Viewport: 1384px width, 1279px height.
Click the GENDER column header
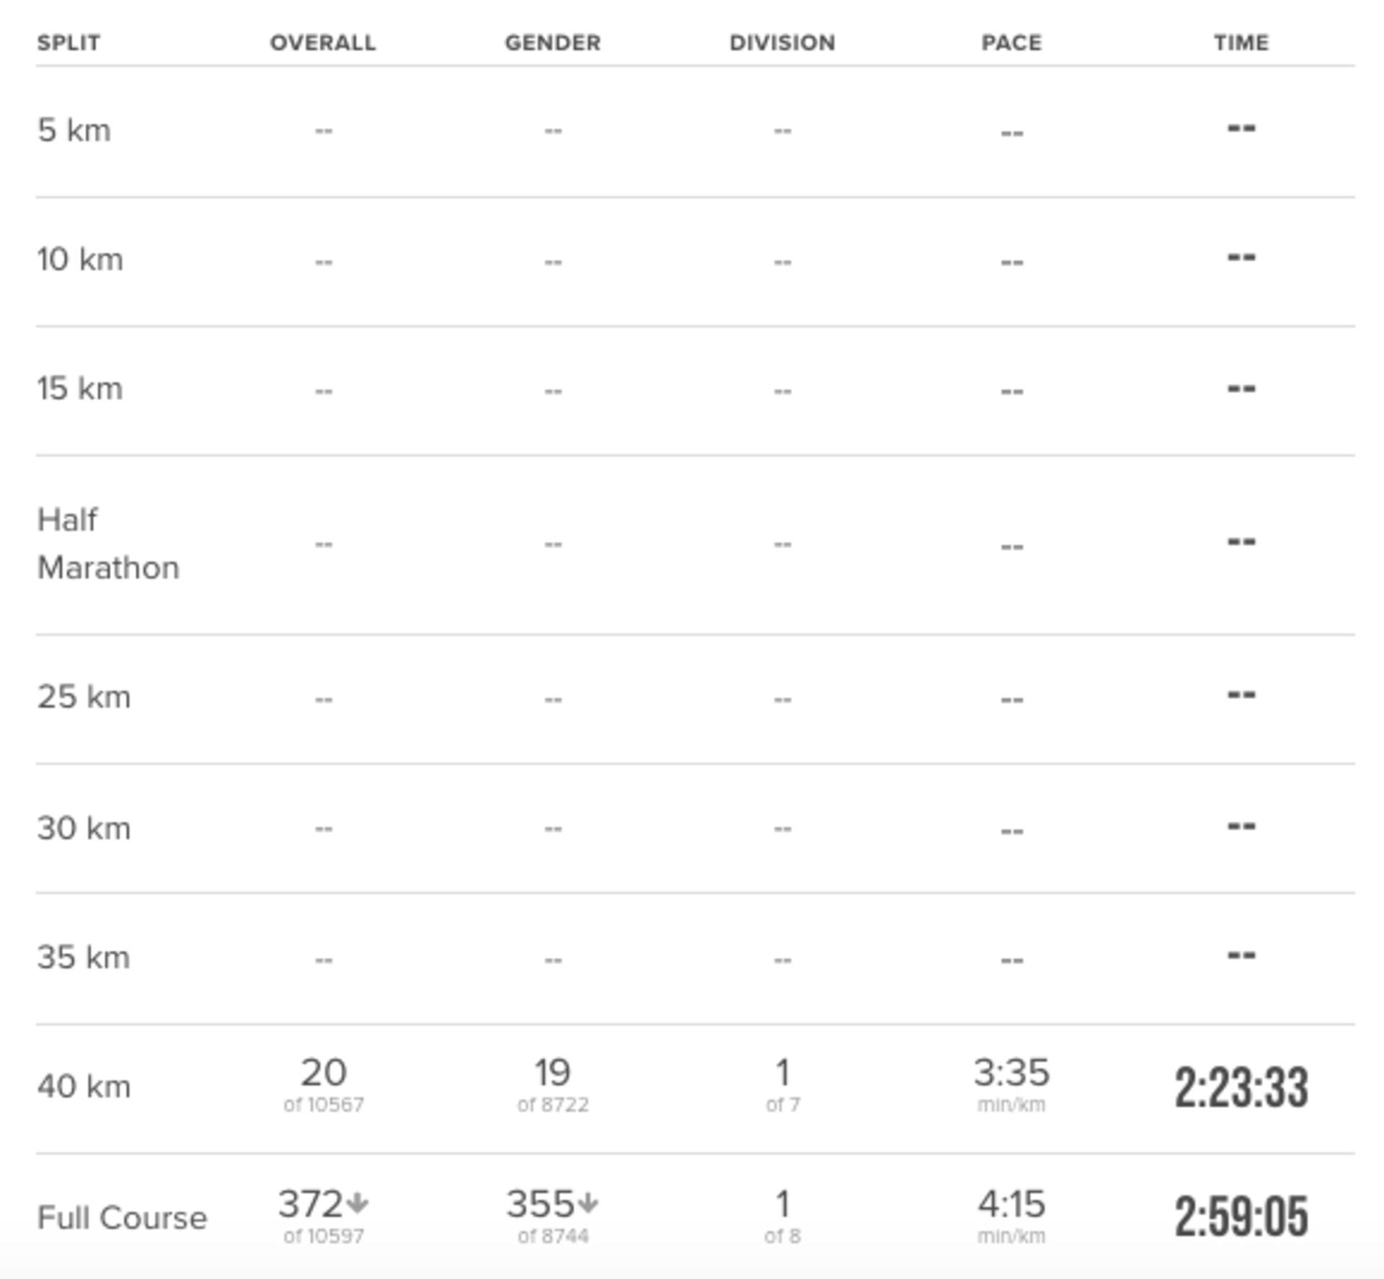click(553, 43)
